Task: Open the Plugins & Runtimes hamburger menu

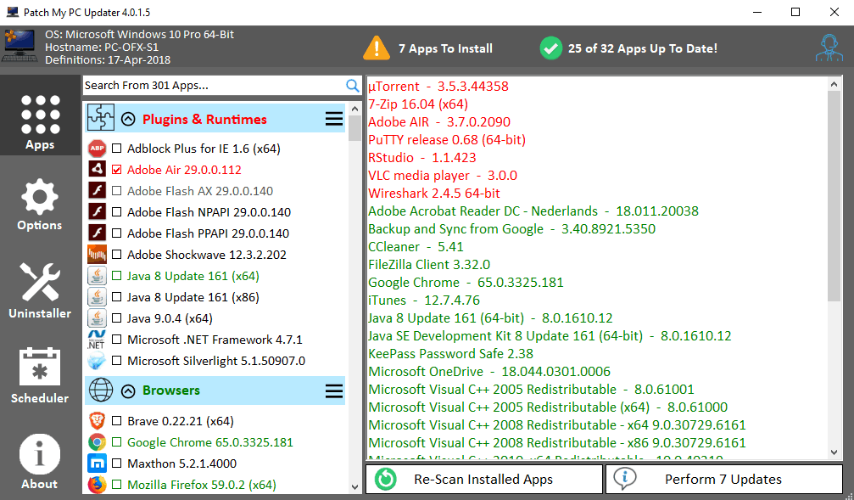Action: tap(334, 120)
